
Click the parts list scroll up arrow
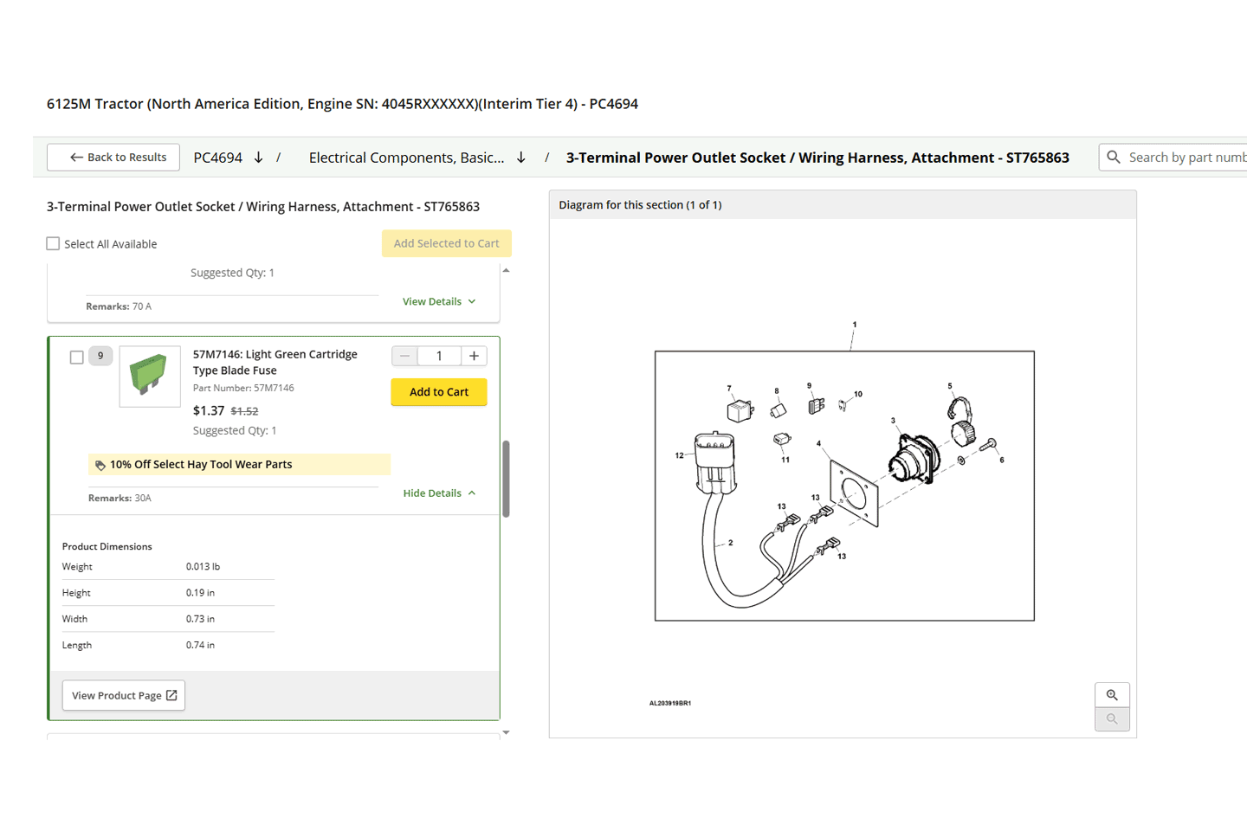[x=507, y=271]
